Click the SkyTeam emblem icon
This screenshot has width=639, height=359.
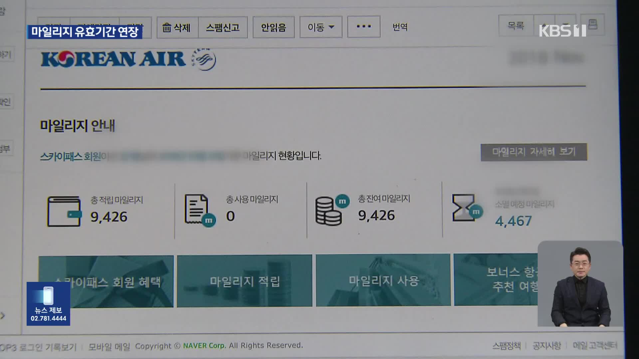coord(204,59)
